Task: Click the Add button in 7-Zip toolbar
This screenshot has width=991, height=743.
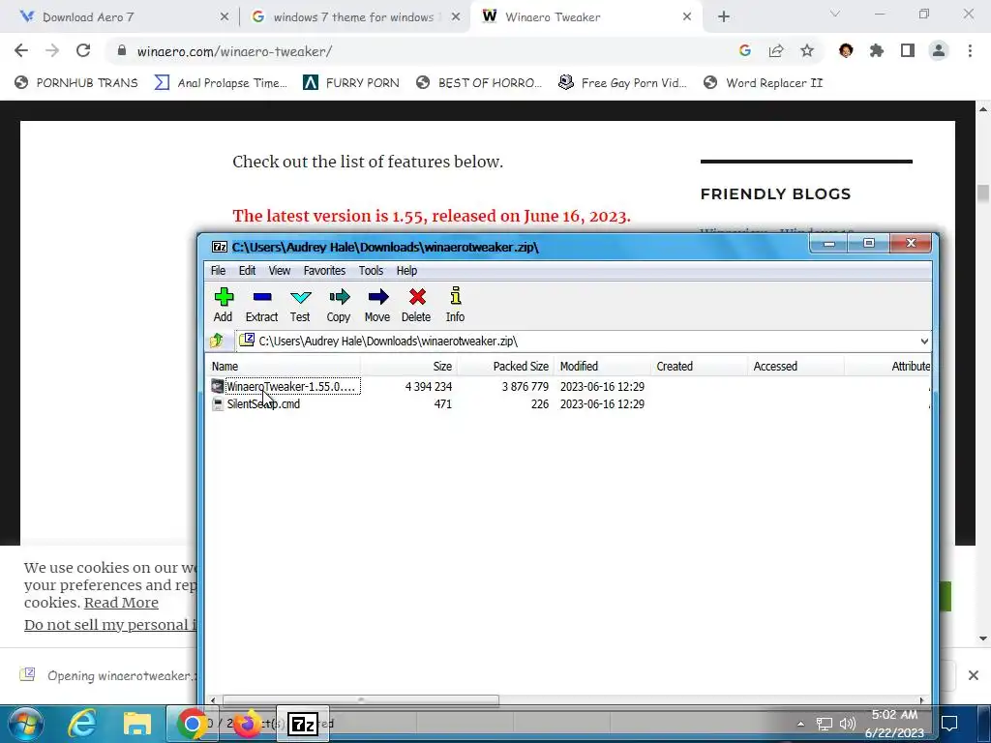Action: coord(224,305)
